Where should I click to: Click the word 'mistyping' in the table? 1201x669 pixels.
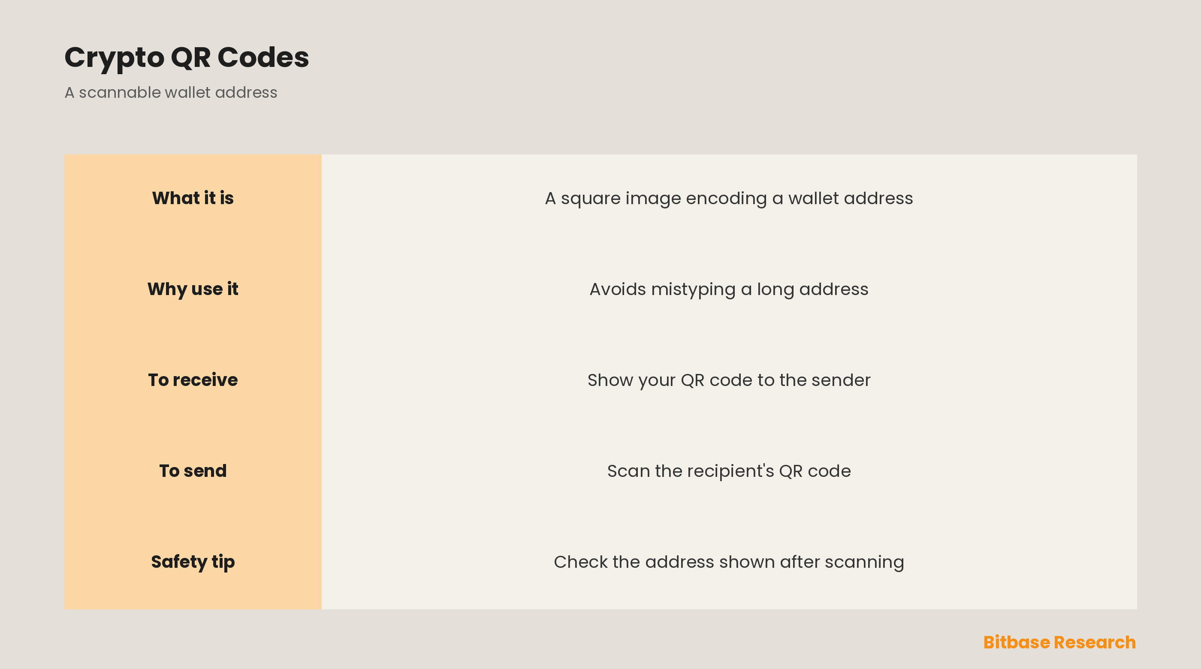[x=693, y=289]
